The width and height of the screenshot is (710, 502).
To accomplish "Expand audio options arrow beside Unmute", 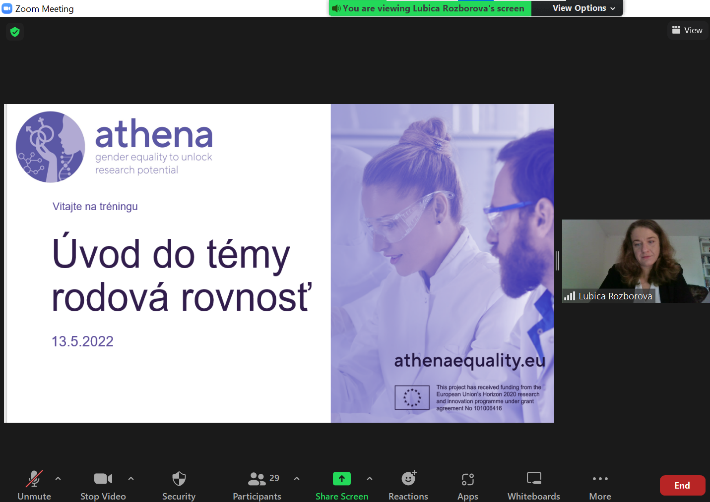I will point(58,479).
